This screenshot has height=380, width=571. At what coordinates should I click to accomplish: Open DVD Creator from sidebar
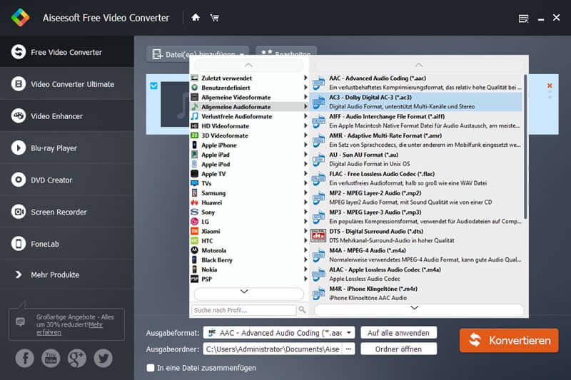point(66,180)
